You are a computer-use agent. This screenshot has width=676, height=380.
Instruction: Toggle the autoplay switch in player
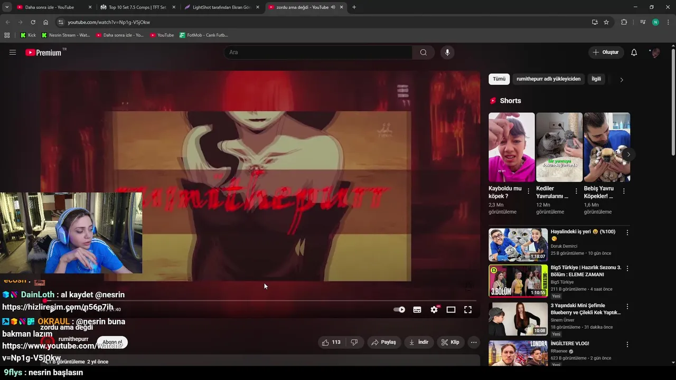(x=400, y=310)
